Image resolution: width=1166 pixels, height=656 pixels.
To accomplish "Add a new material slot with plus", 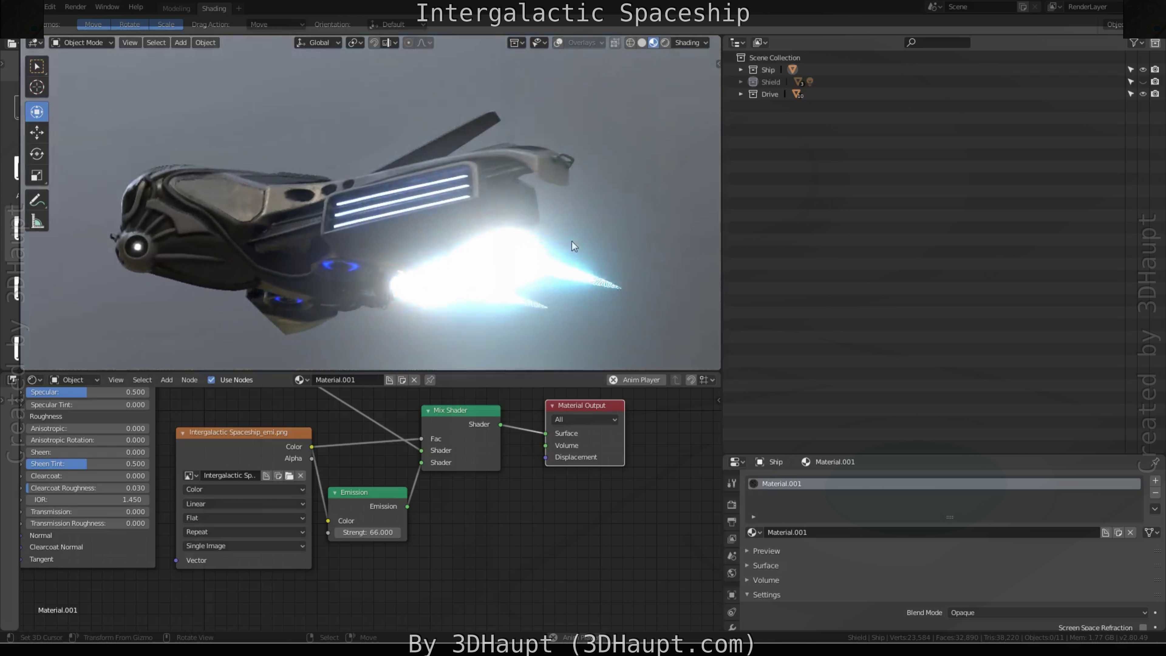I will pos(1155,481).
